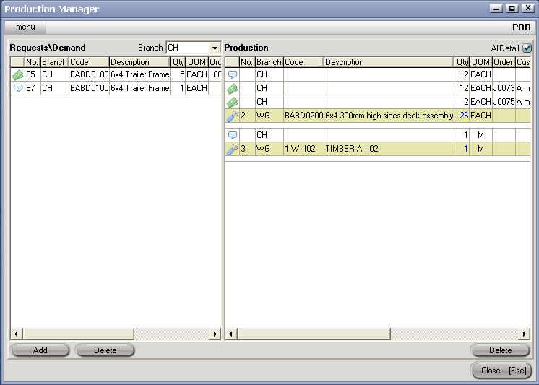Image resolution: width=539 pixels, height=385 pixels.
Task: Maximize the Production Manager window
Action: click(512, 8)
